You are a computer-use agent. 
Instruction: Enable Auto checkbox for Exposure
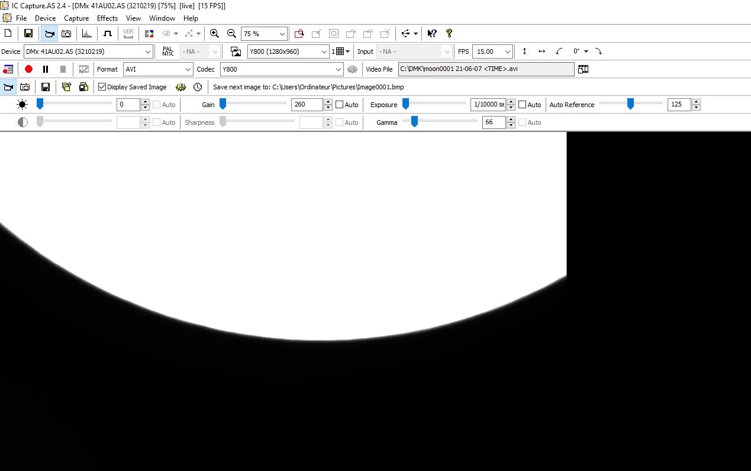click(x=522, y=105)
